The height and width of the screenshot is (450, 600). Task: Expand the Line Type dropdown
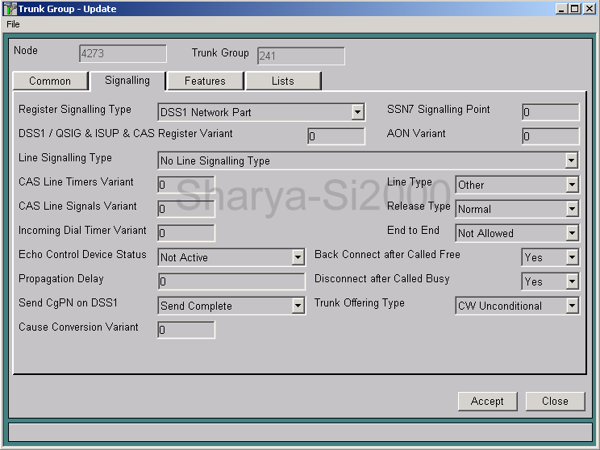point(571,185)
